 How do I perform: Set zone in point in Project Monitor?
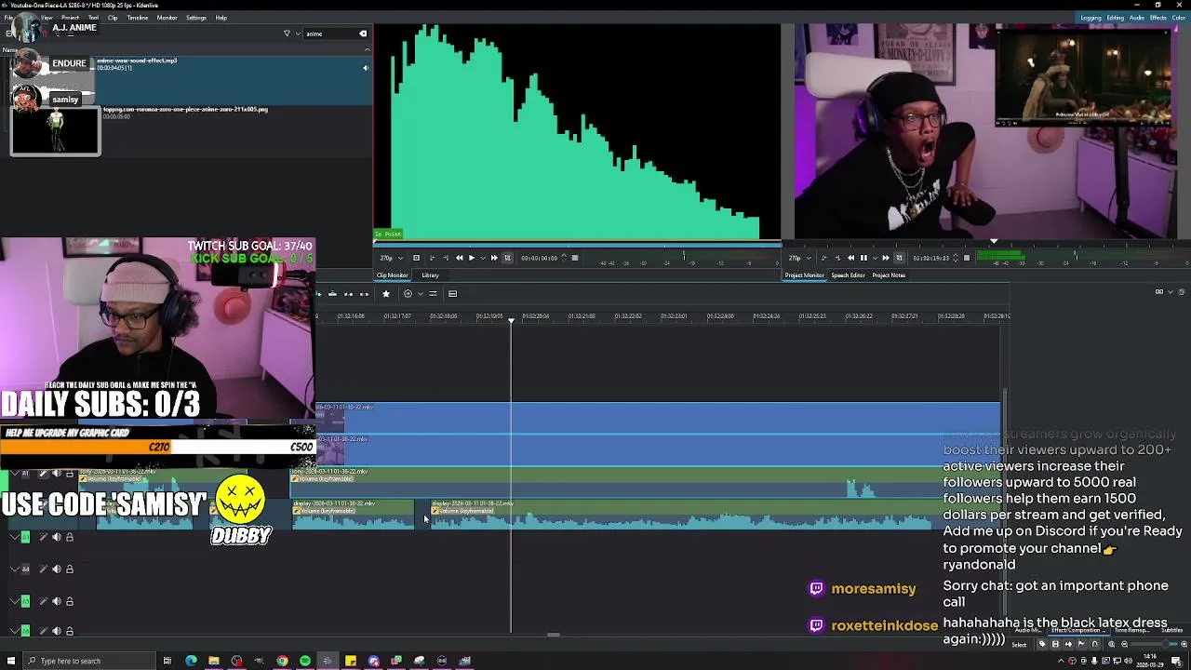point(823,258)
